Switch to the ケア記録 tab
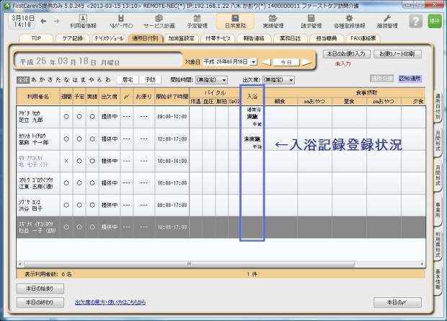The width and height of the screenshot is (447, 321). pos(73,38)
